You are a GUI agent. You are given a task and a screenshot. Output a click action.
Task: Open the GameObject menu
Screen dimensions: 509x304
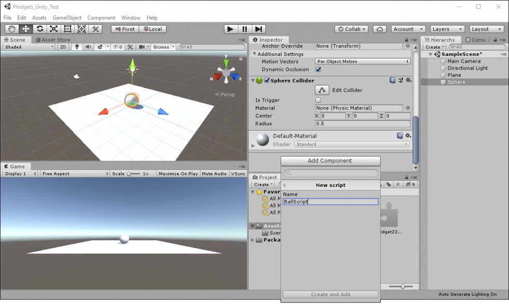66,18
